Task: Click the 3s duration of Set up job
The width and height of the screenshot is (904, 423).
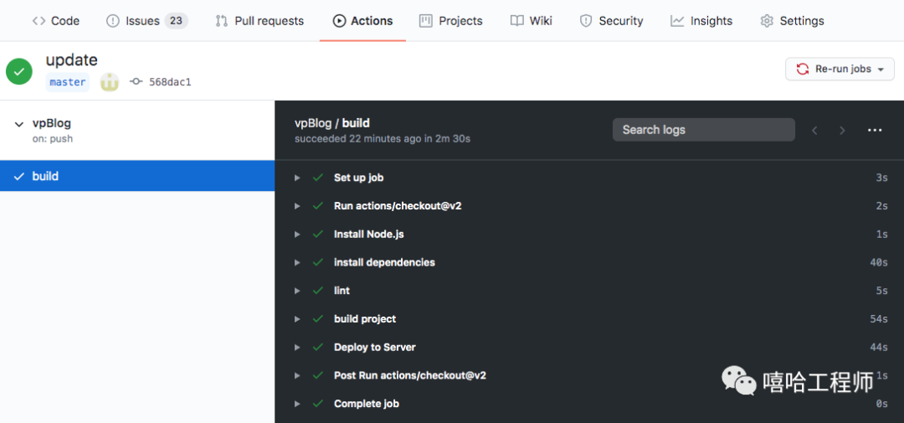Action: 881,178
